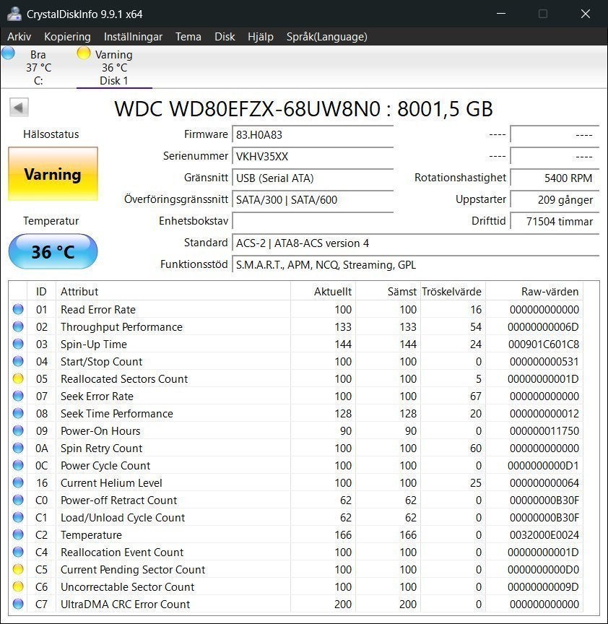Click the Sämst column header
Image resolution: width=608 pixels, height=624 pixels.
388,291
